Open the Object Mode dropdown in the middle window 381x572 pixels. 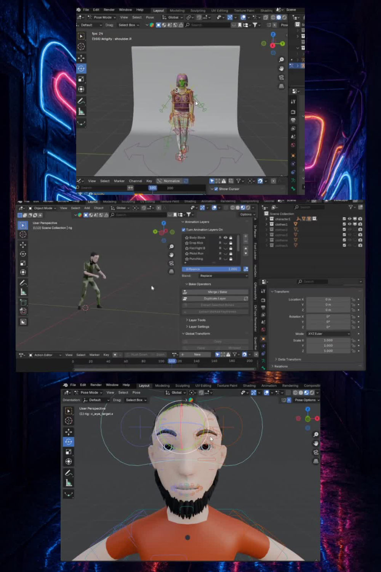42,208
